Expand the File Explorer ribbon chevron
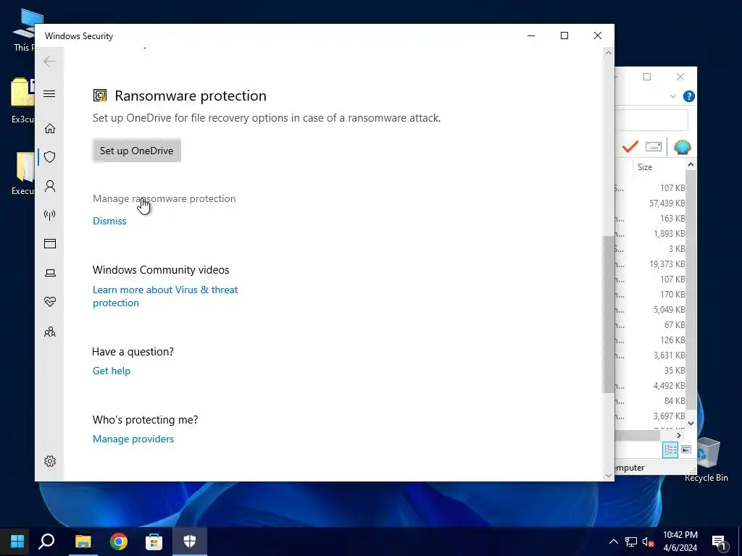The width and height of the screenshot is (742, 556). pyautogui.click(x=673, y=96)
